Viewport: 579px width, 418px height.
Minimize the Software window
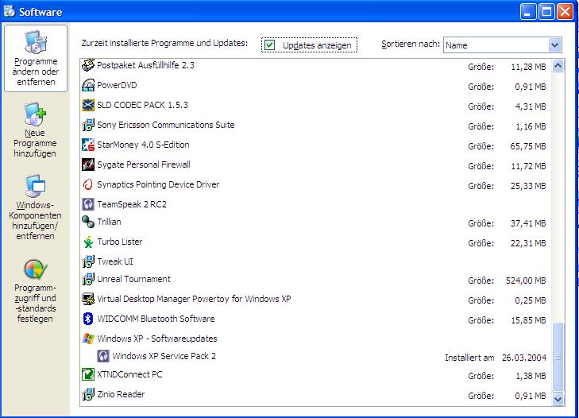coord(528,12)
